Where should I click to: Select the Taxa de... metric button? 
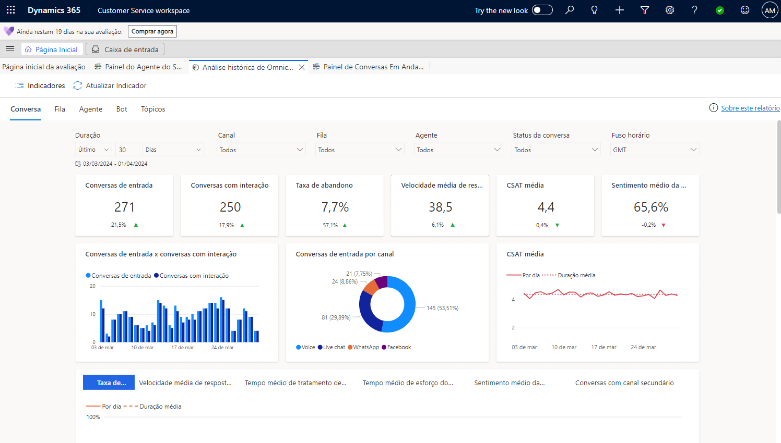109,383
